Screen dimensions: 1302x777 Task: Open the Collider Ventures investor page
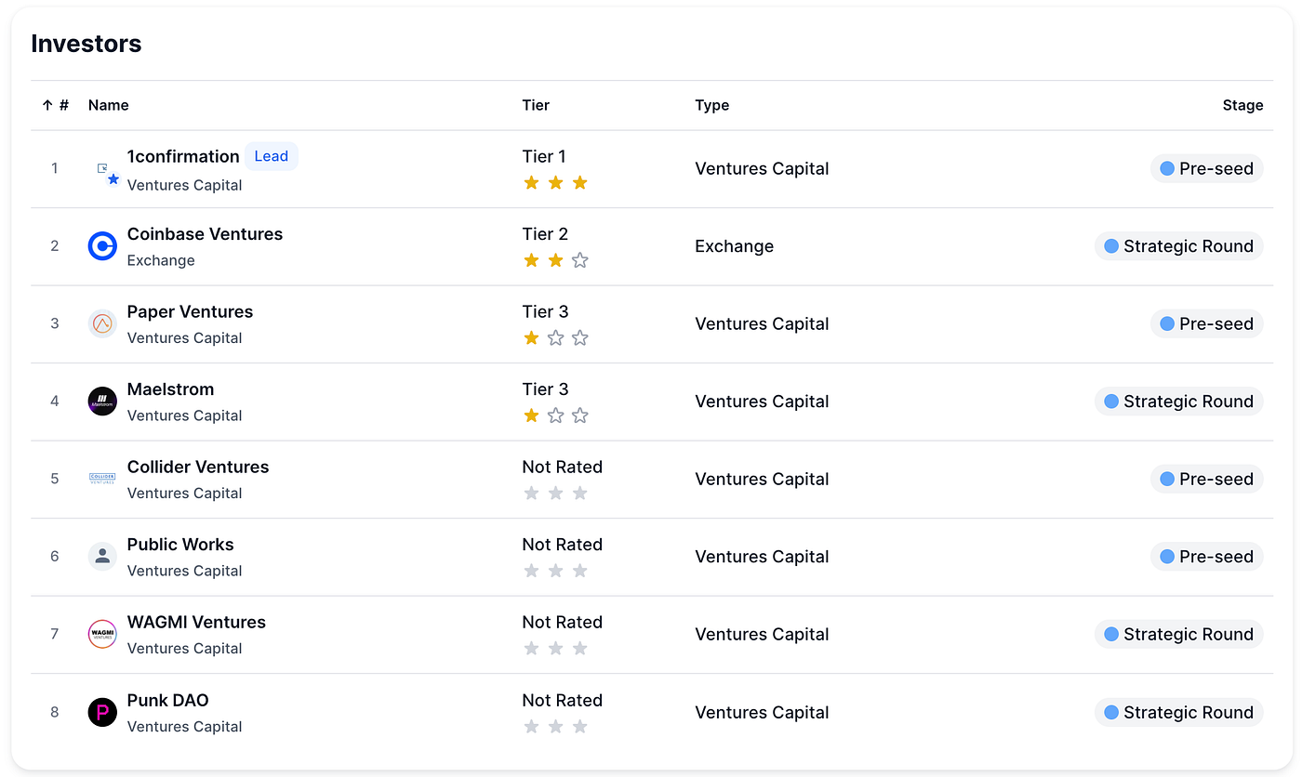[198, 467]
